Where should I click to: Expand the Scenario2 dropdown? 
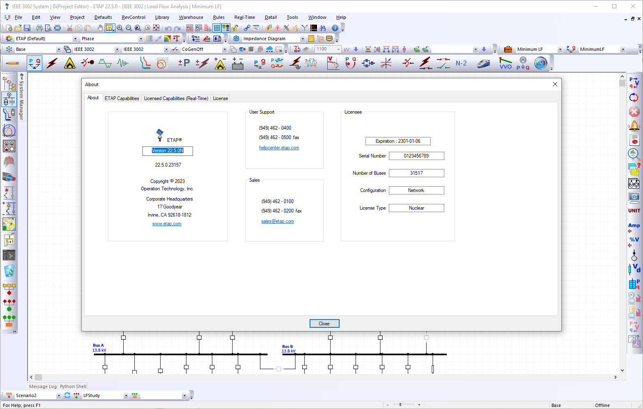(59, 395)
